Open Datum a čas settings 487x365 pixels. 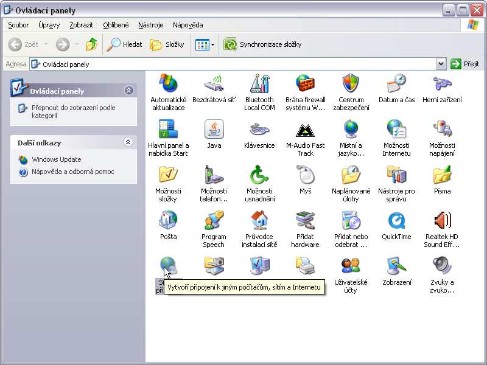pos(396,84)
